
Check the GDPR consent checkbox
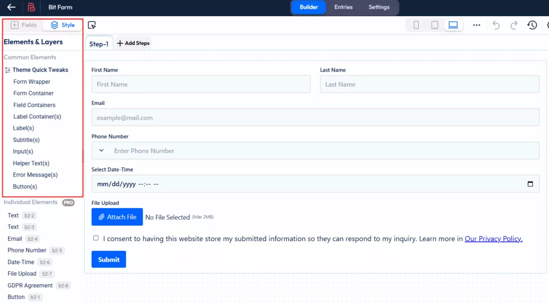96,238
